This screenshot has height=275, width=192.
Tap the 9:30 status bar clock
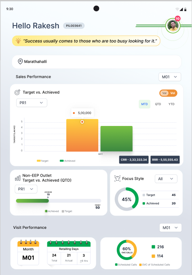pyautogui.click(x=10, y=9)
